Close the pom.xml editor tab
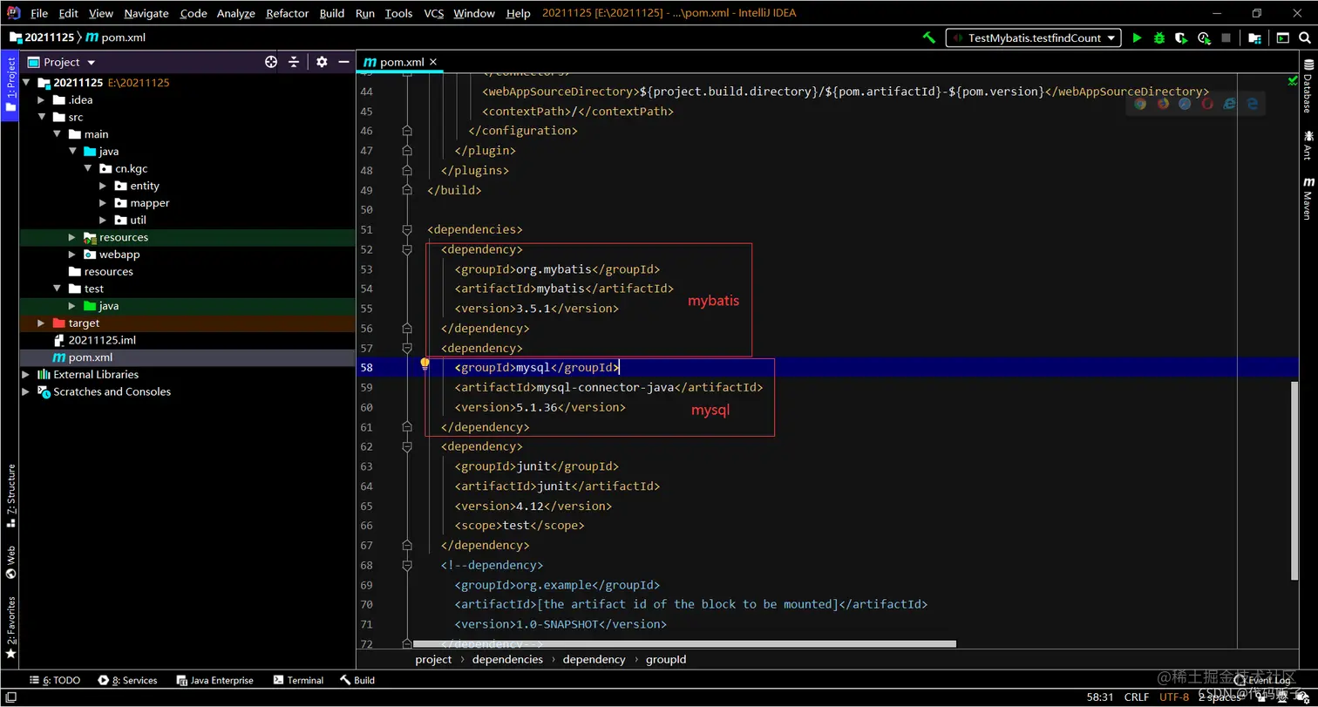 (433, 62)
